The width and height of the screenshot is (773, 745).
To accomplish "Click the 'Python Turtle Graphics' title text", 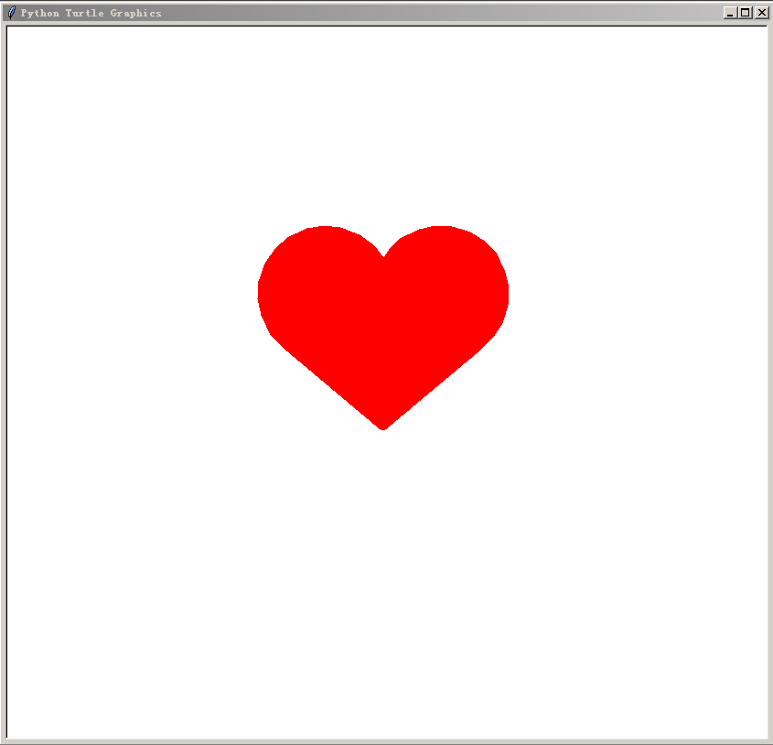I will (x=91, y=14).
